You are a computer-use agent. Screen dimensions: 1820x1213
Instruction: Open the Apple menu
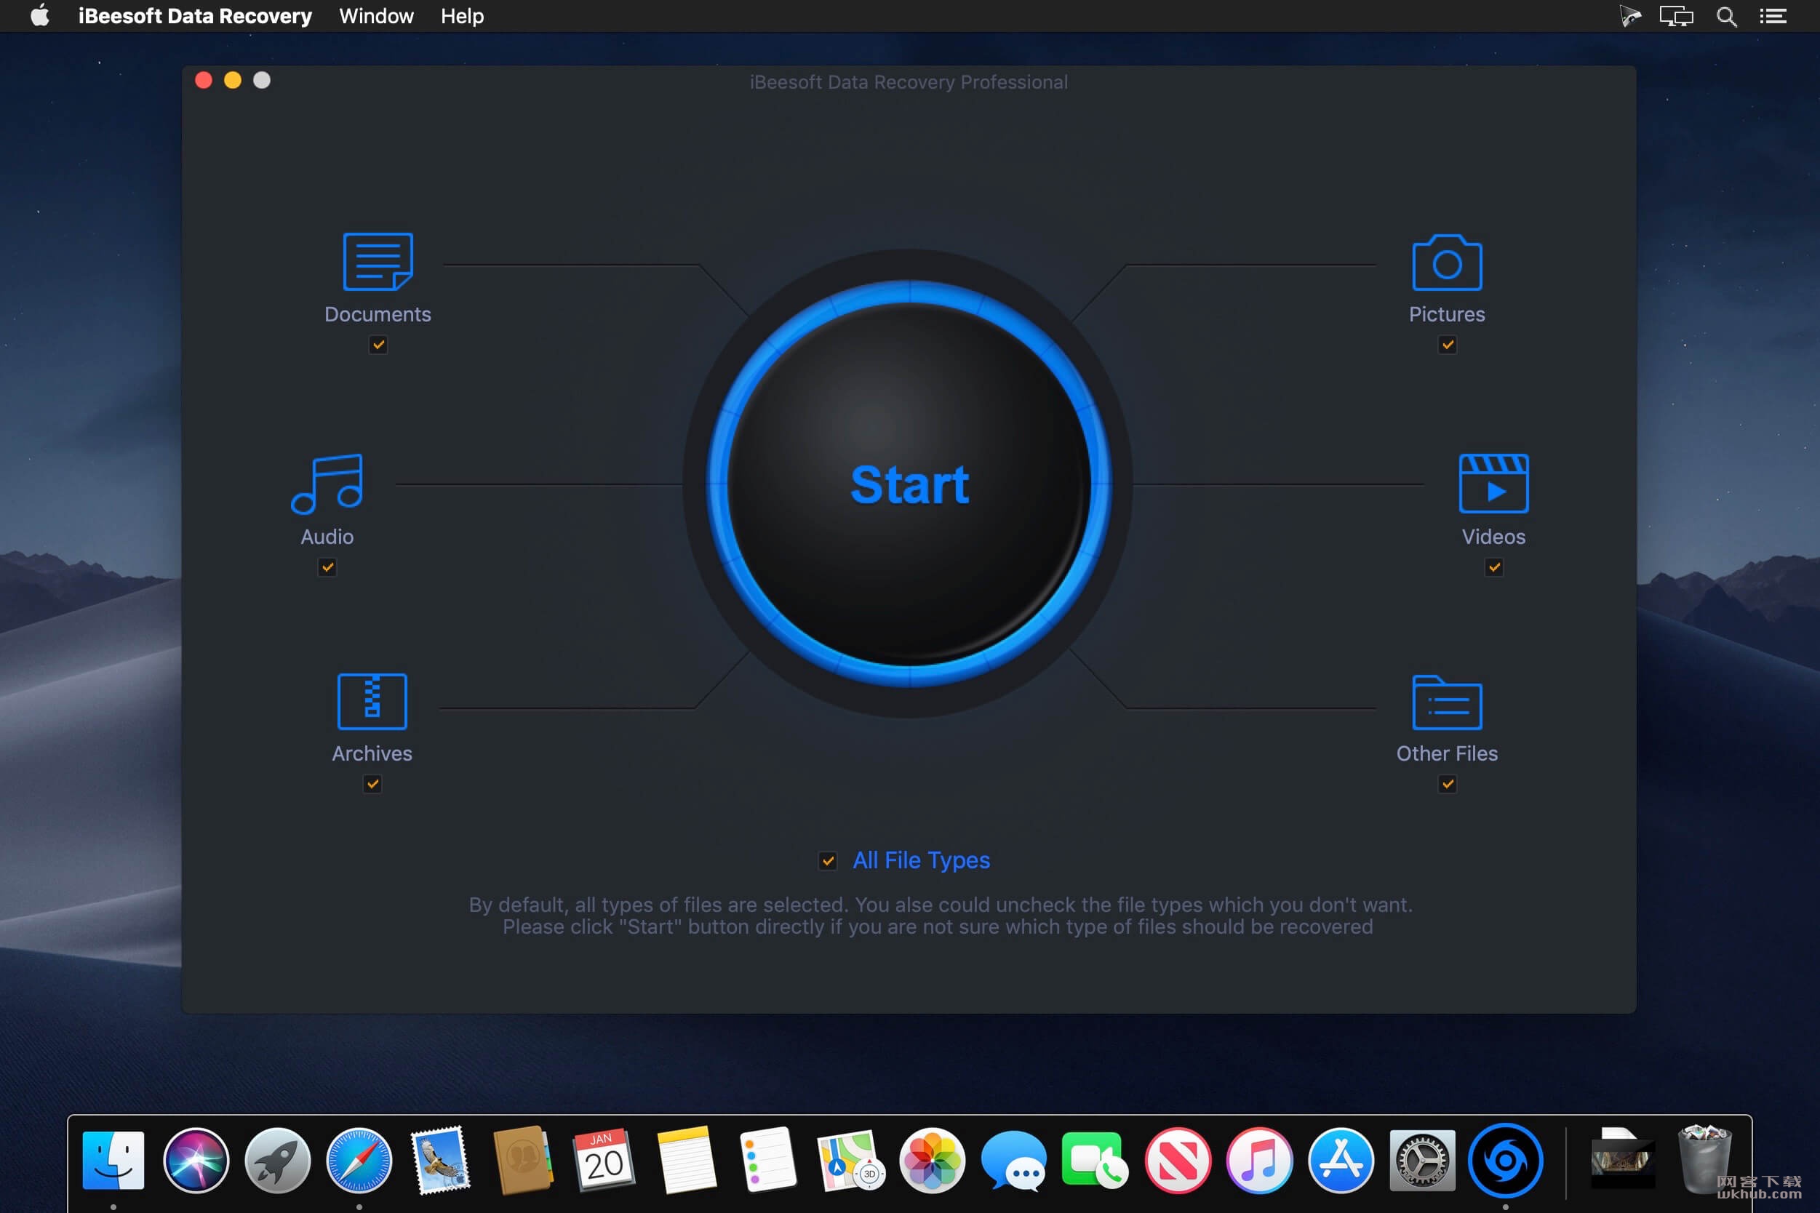tap(39, 15)
